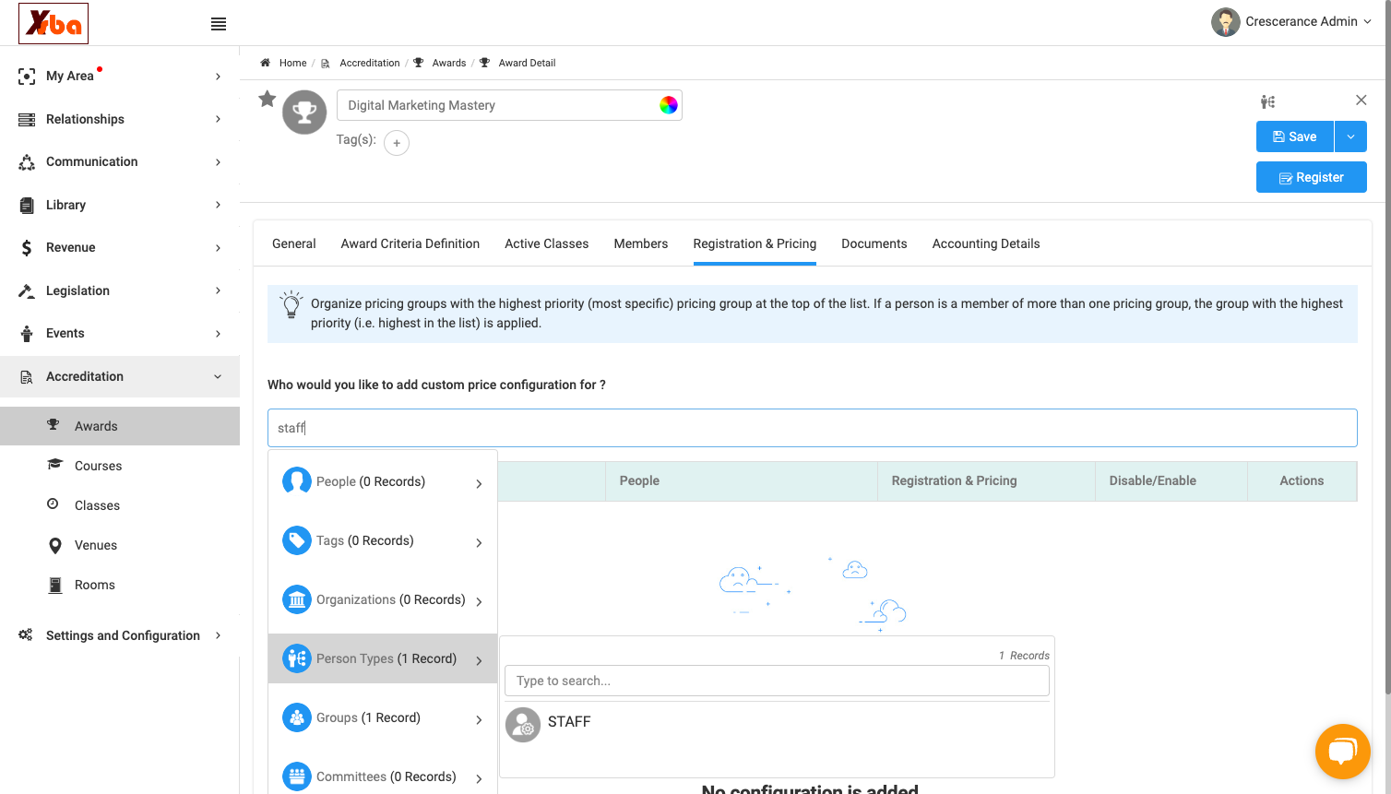Image resolution: width=1391 pixels, height=794 pixels.
Task: Open Accounting Details tab
Action: click(986, 243)
